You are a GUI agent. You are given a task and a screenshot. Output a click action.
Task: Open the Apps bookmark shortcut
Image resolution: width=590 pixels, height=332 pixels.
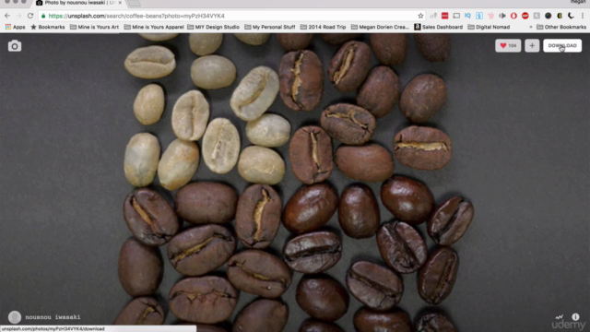(15, 27)
